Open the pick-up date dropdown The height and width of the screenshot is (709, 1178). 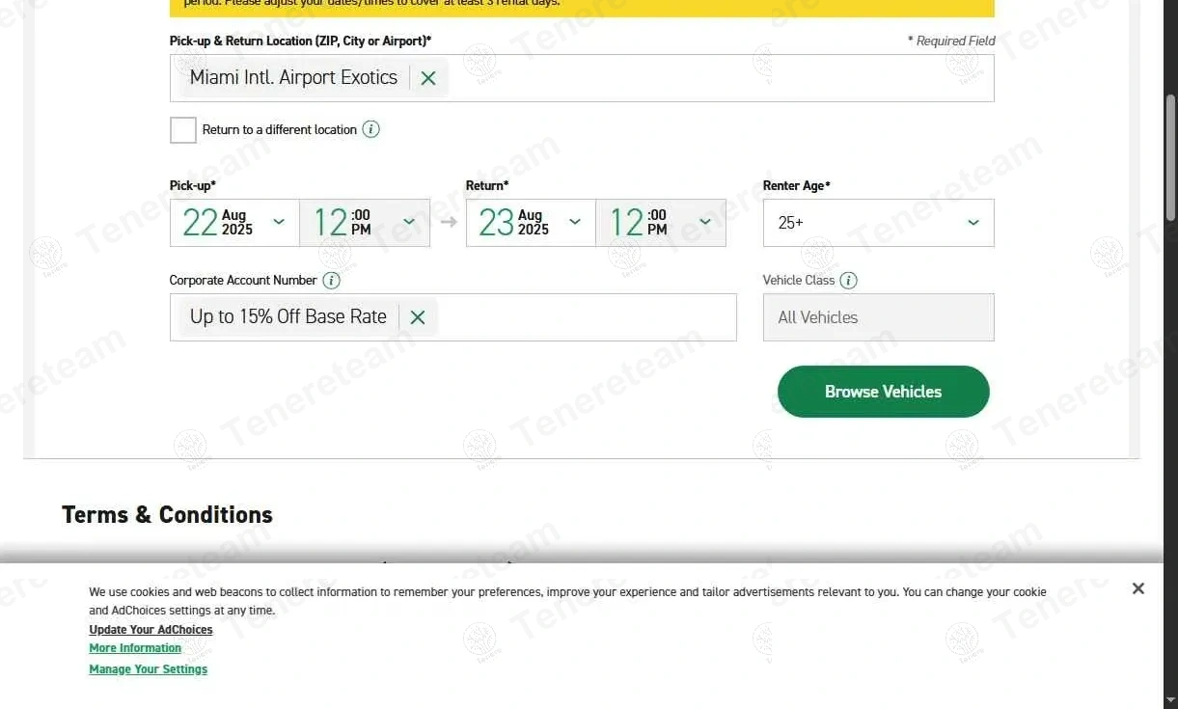pyautogui.click(x=234, y=223)
